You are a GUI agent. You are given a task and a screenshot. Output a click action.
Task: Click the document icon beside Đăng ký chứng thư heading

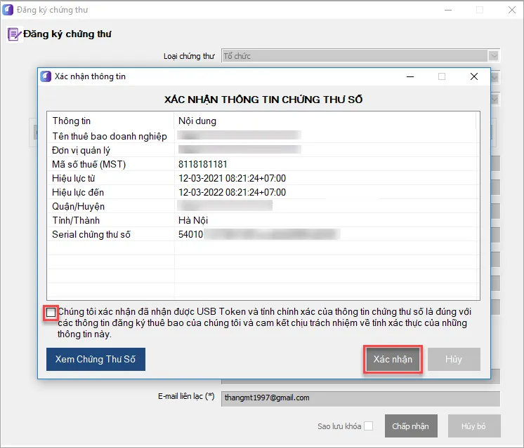coord(13,34)
